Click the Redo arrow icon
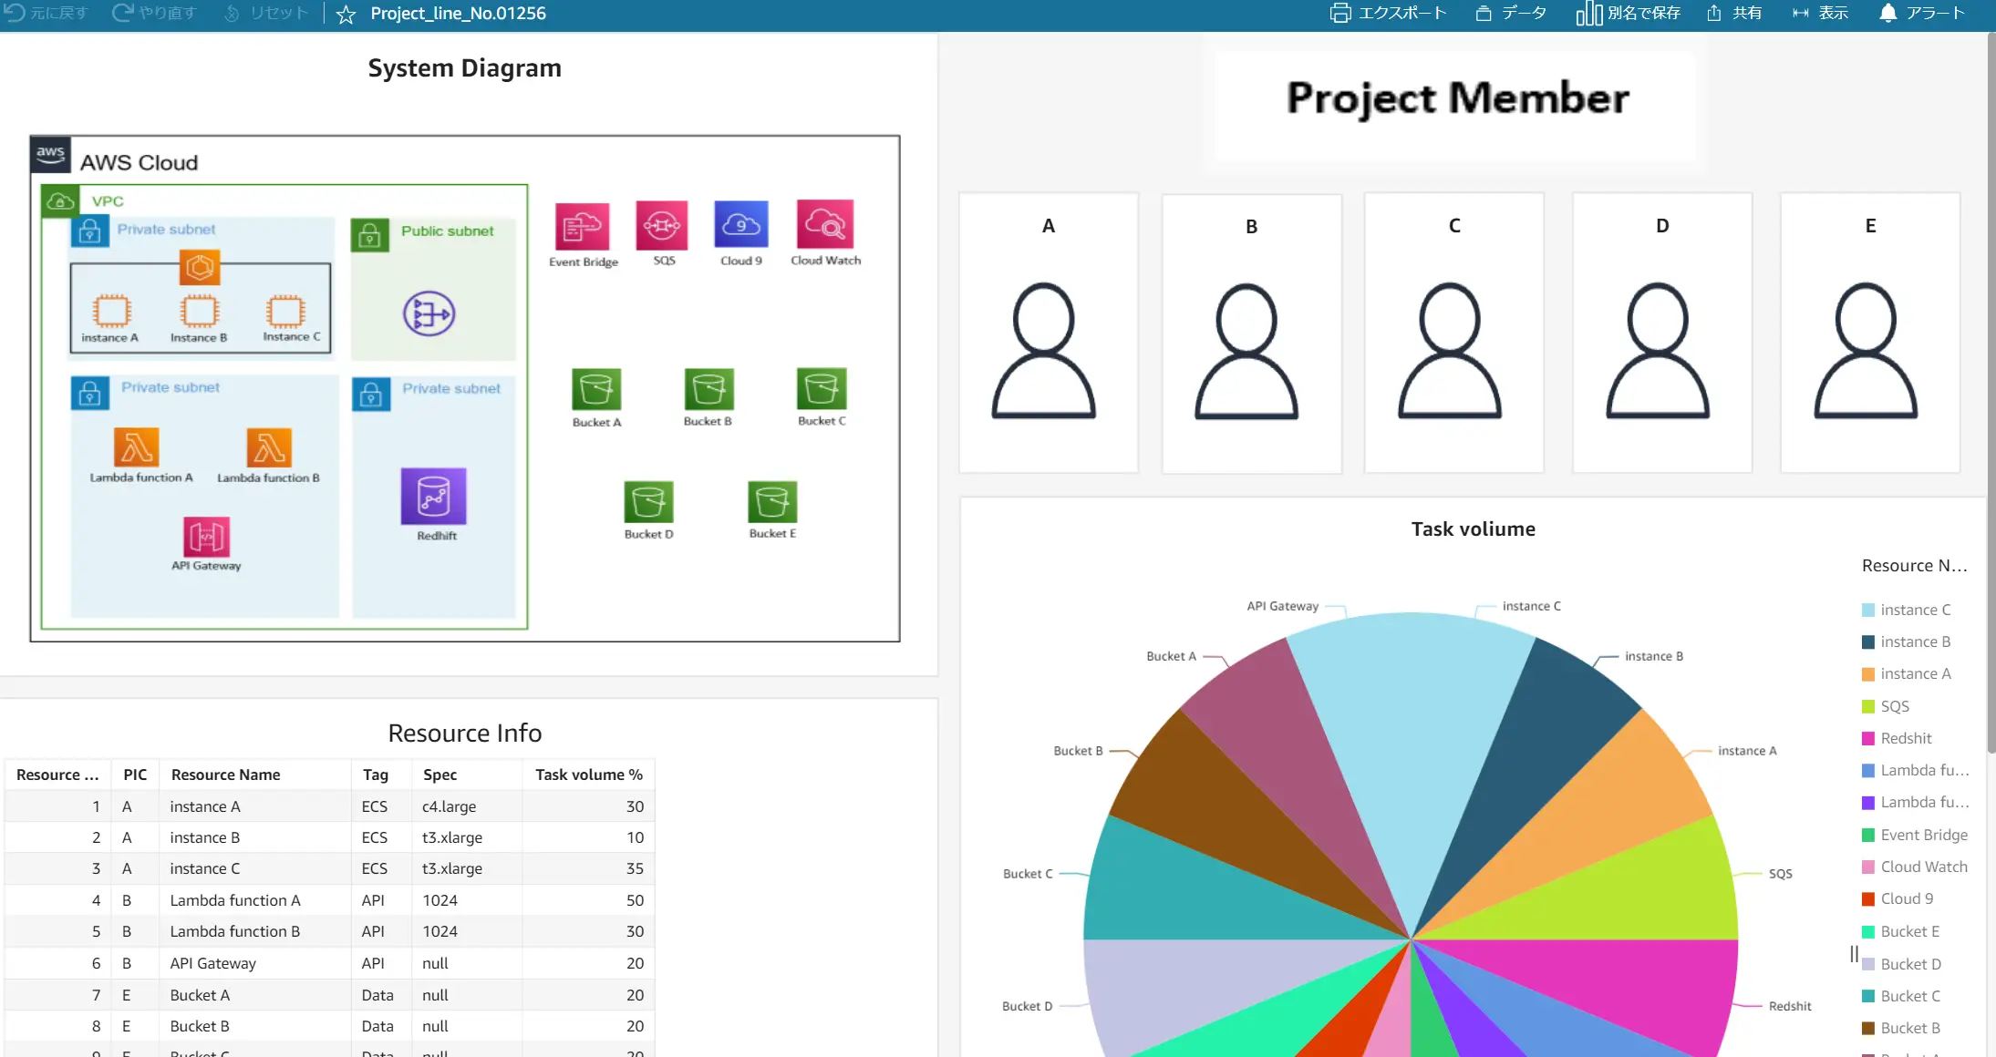This screenshot has height=1057, width=1996. coord(122,13)
